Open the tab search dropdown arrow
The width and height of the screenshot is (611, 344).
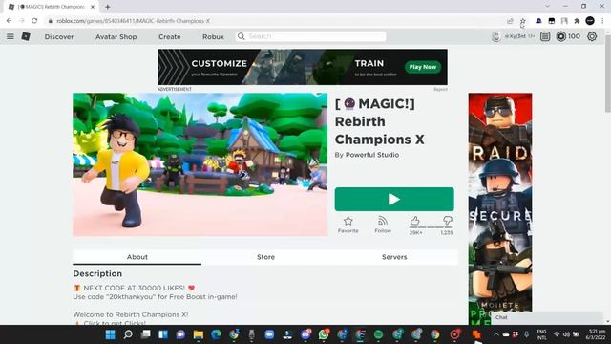[x=547, y=7]
